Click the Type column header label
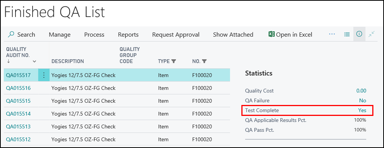384x148 pixels. 164,61
